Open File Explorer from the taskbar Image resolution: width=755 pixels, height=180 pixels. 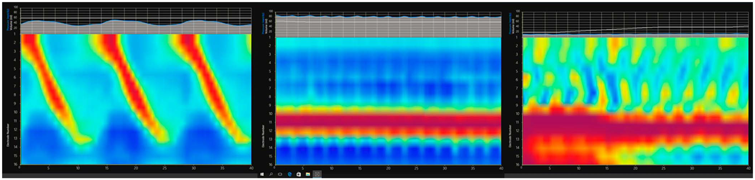click(x=308, y=174)
